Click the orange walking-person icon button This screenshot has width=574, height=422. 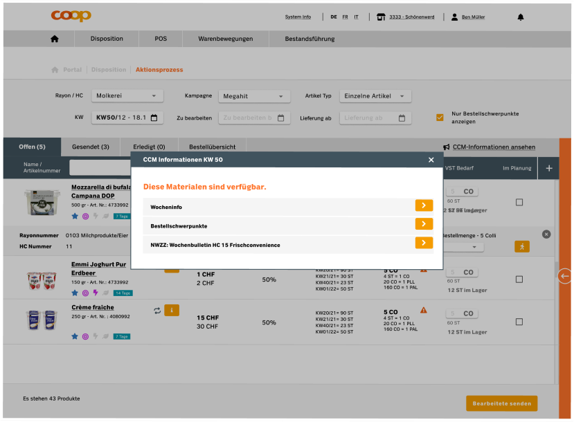[x=521, y=246]
